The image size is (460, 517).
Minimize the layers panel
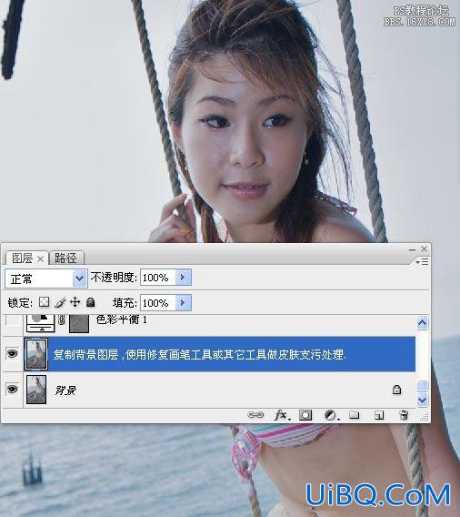[x=412, y=250]
